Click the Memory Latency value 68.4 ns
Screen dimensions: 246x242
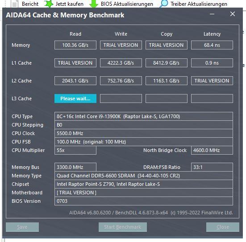(212, 45)
